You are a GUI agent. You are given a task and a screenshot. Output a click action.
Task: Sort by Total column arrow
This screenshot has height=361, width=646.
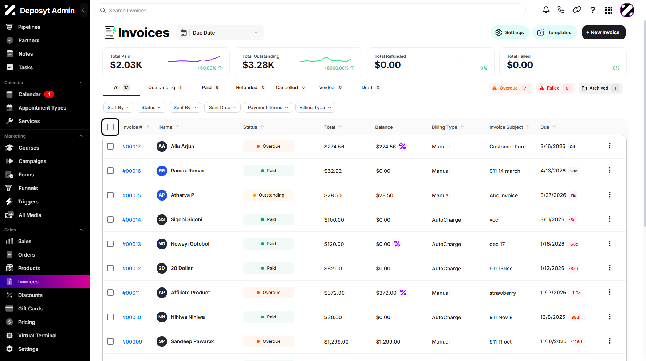[x=340, y=127]
